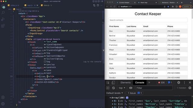Image resolution: width=193 pixels, height=108 pixels.
Task: Share this page from the address bar
Action: pos(165,7)
